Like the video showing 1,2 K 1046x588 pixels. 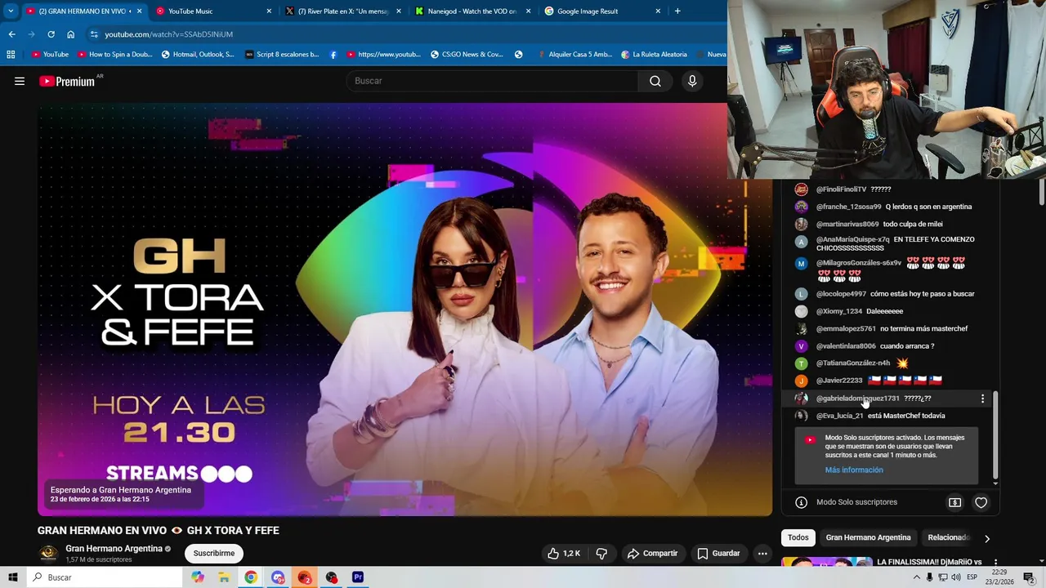[x=564, y=554]
